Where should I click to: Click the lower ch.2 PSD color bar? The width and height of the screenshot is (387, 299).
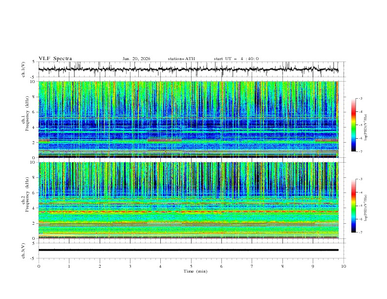(x=354, y=206)
